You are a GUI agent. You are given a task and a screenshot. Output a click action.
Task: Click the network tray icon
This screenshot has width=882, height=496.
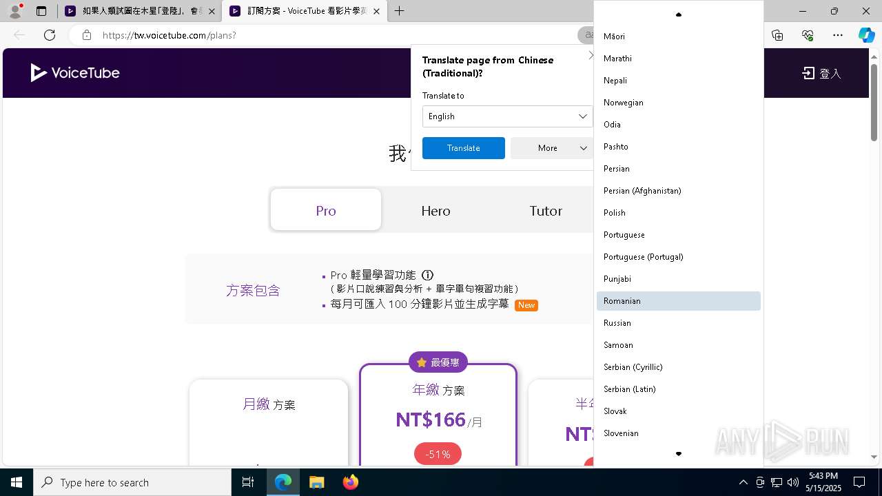click(x=776, y=482)
